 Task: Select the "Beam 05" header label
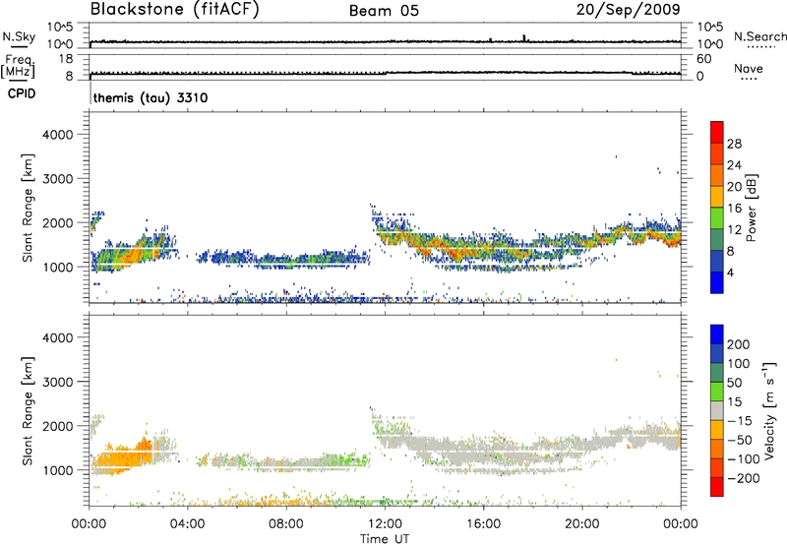384,11
